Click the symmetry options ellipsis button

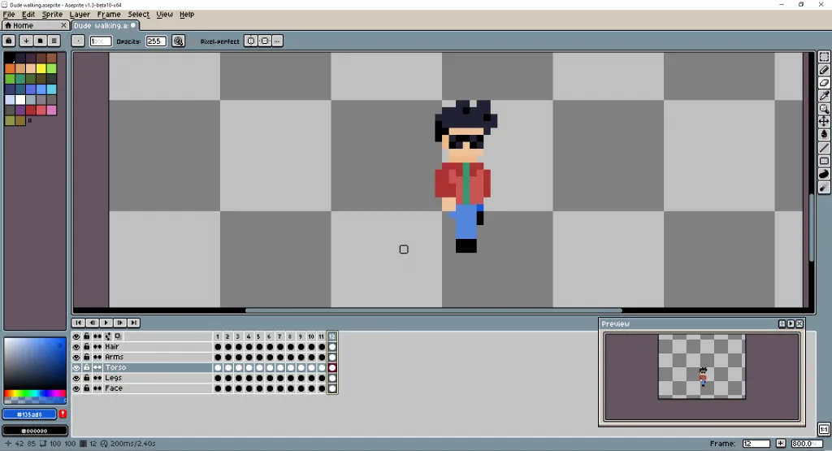click(277, 41)
